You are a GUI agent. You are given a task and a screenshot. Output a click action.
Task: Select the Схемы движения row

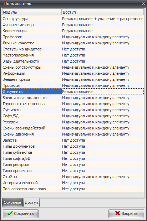click(x=73, y=134)
